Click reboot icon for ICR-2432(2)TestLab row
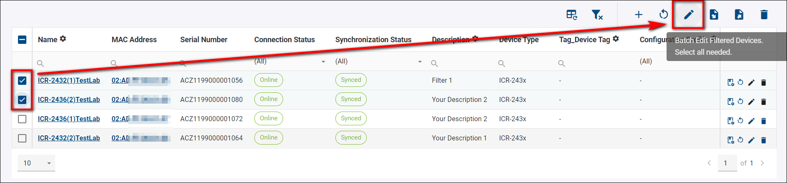Image resolution: width=787 pixels, height=183 pixels. pyautogui.click(x=740, y=140)
